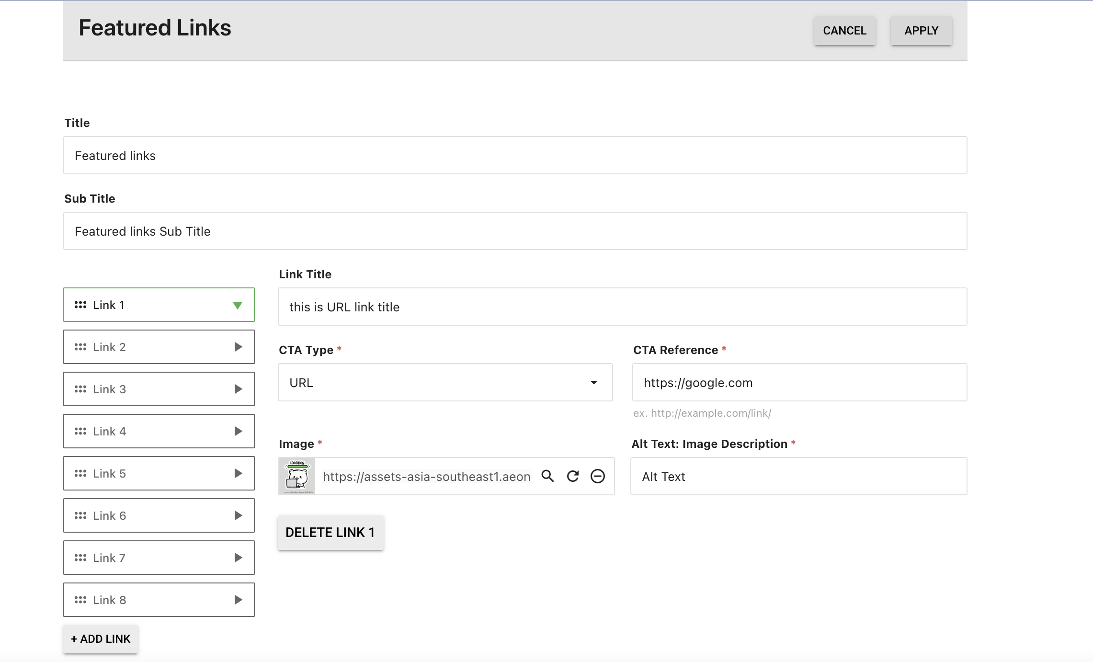
Task: Click into the CTA Reference URL field
Action: [799, 382]
